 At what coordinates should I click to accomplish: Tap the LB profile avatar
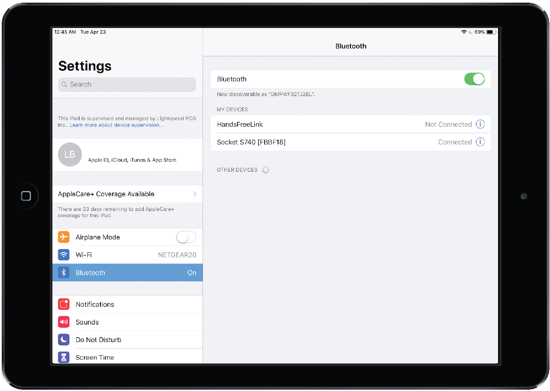(x=70, y=155)
